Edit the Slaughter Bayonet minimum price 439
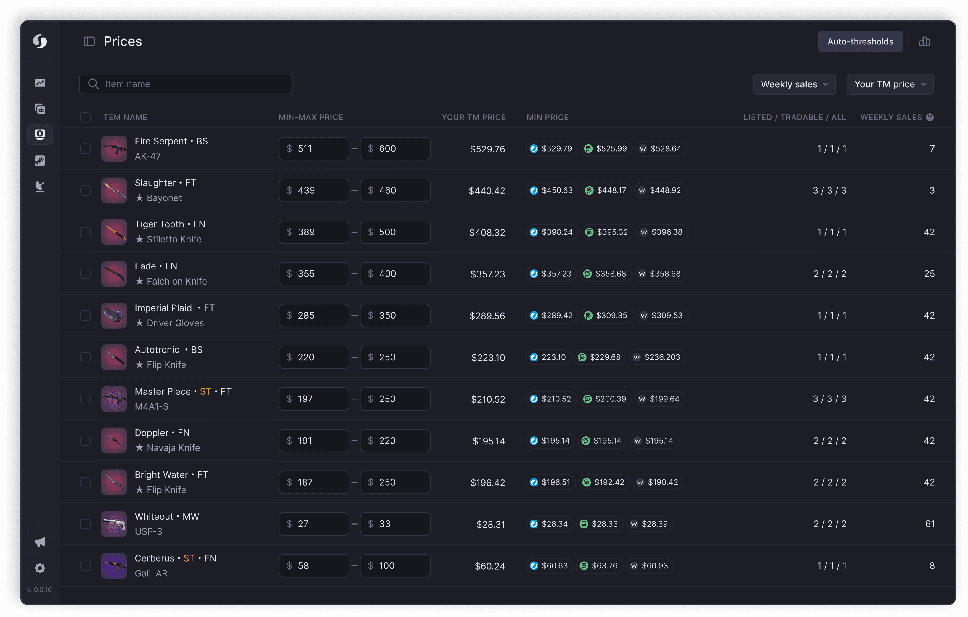 coord(314,191)
